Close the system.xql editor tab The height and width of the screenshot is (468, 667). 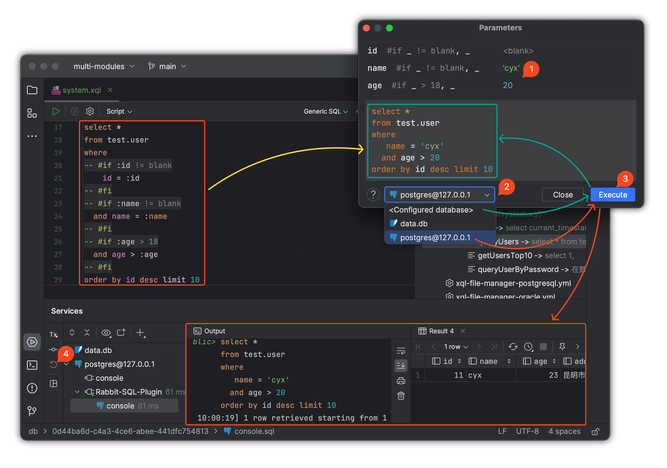(x=110, y=90)
